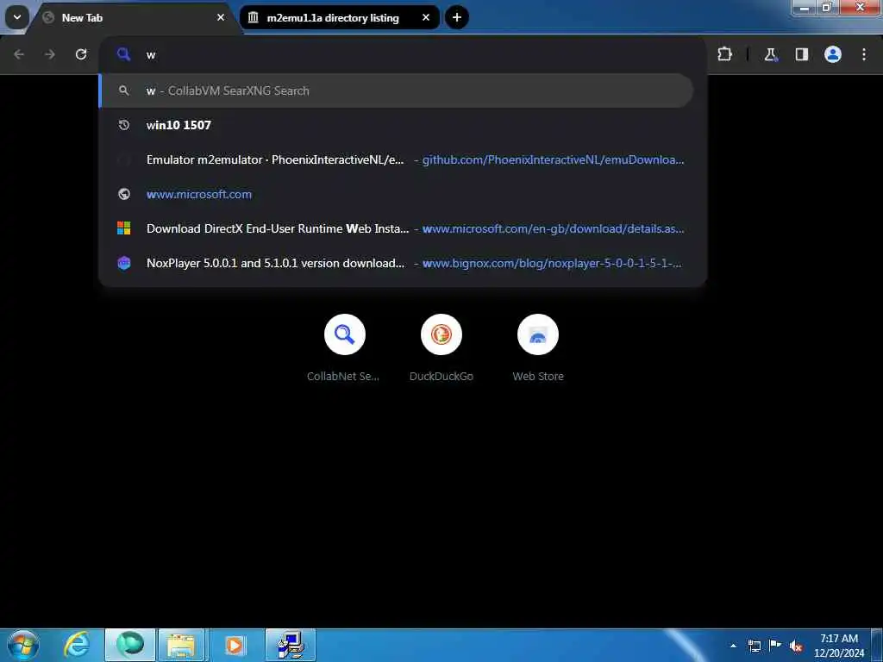Screen dimensions: 883x662
Task: Click the www.bignox.com blog URL text
Action: point(552,263)
